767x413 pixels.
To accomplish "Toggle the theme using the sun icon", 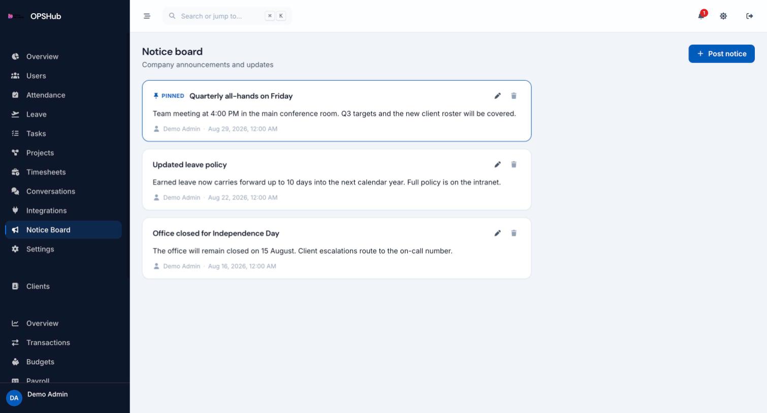I will [x=723, y=16].
